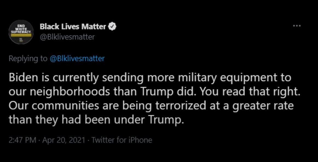The image size is (318, 162).
Task: Open the Black Lives Matter display name
Action: [x=73, y=26]
